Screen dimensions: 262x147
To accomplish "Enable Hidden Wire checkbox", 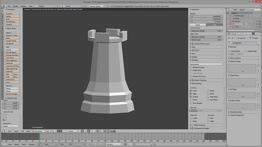I will click(x=191, y=70).
